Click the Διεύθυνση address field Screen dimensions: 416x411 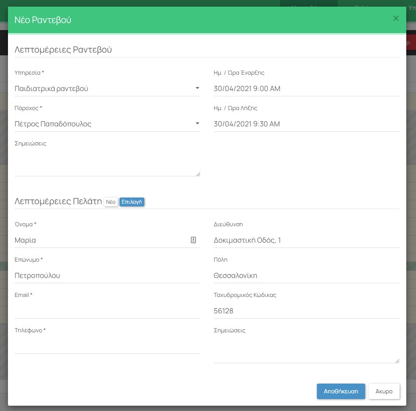(x=306, y=240)
